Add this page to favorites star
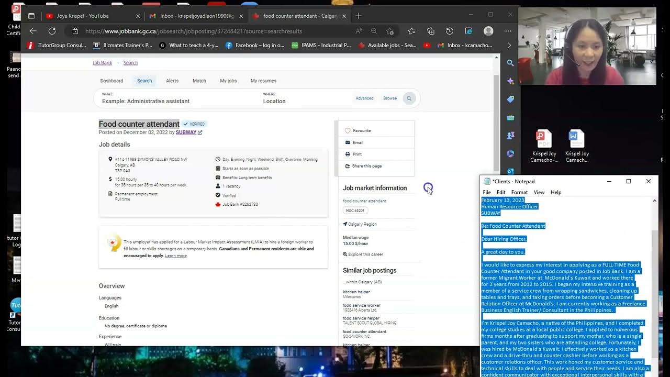Image resolution: width=670 pixels, height=377 pixels. click(x=390, y=31)
